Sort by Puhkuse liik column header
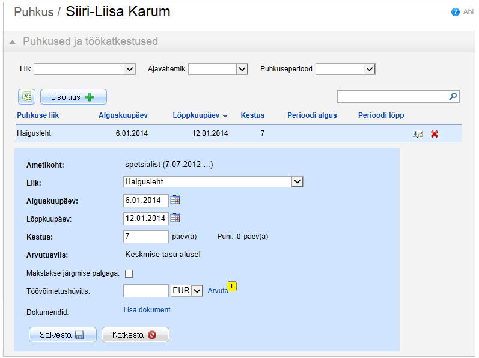 pos(38,115)
